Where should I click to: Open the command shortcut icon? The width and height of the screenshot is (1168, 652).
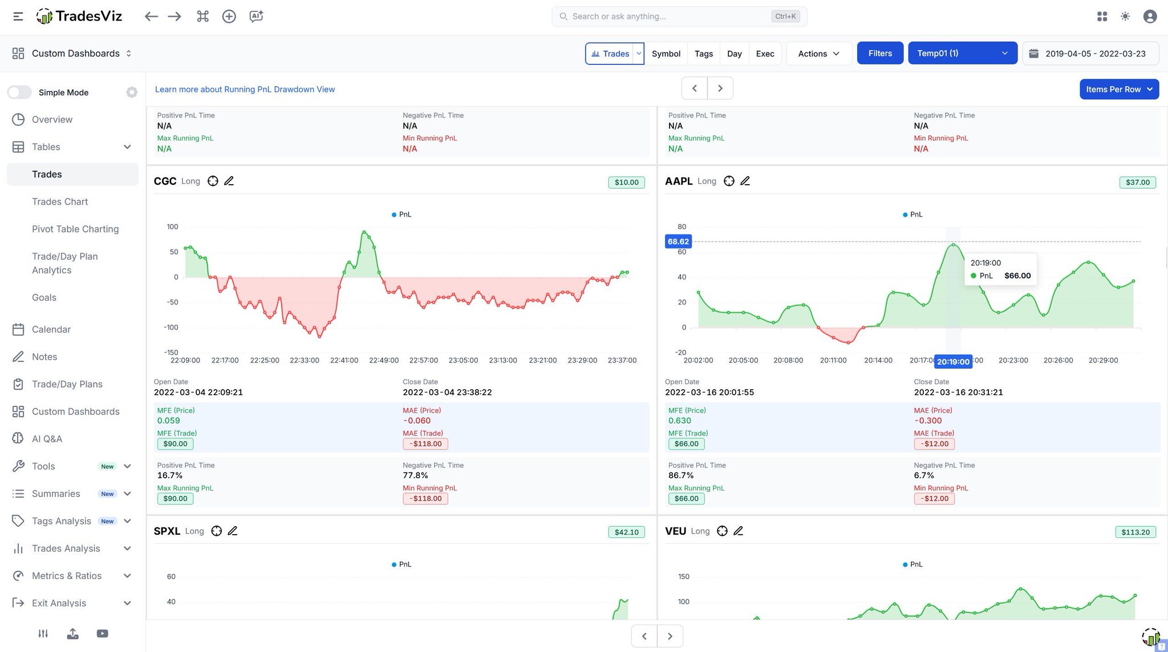202,17
